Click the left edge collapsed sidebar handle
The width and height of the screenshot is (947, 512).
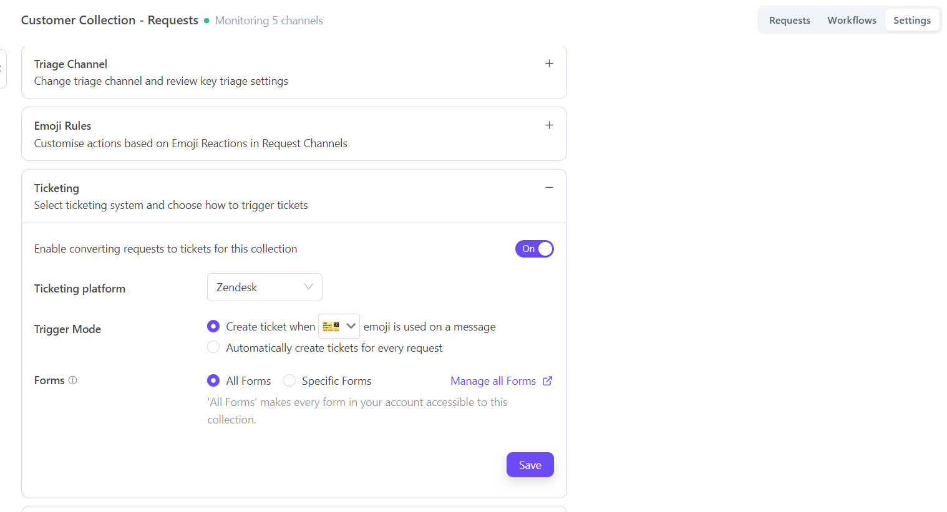coord(3,69)
